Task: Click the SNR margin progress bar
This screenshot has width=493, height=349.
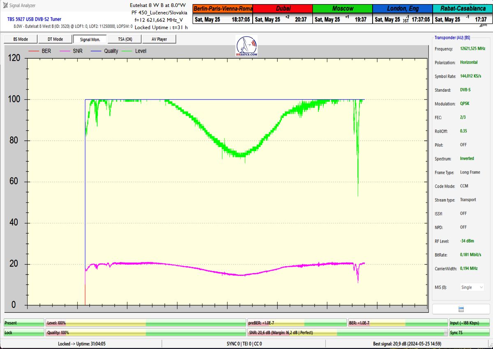Action: coord(347,333)
